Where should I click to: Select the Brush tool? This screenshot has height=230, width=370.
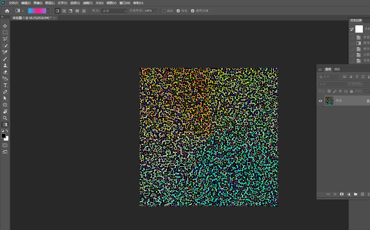5,59
